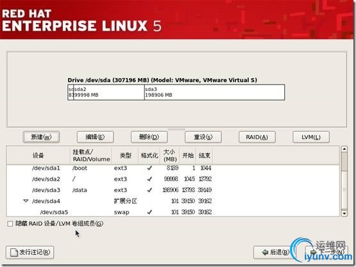
Task: Click the 编辑(E) edit button
Action: (x=95, y=137)
